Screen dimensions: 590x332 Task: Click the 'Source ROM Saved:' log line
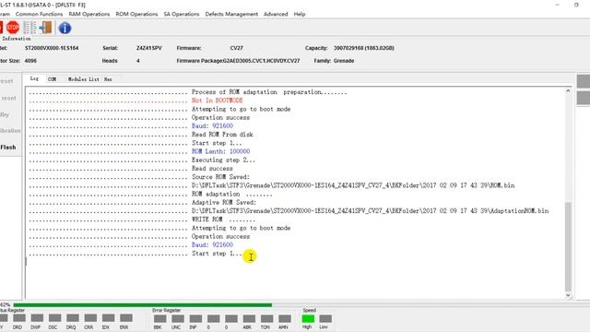[x=220, y=177]
